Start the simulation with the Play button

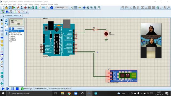(3, 89)
